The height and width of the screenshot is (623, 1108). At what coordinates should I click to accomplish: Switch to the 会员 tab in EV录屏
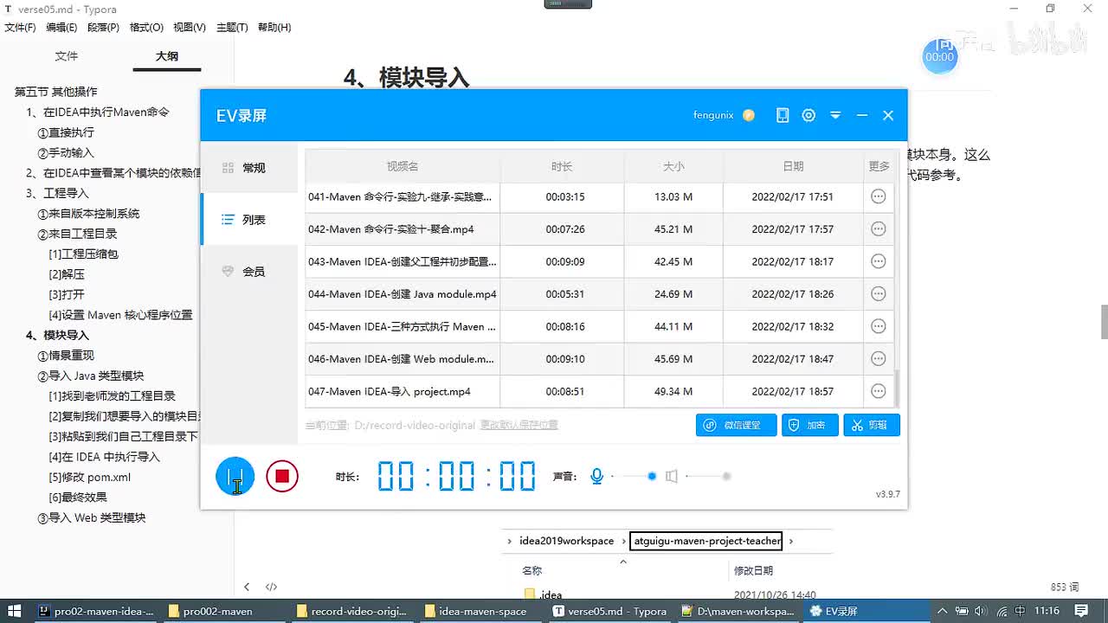(x=249, y=272)
